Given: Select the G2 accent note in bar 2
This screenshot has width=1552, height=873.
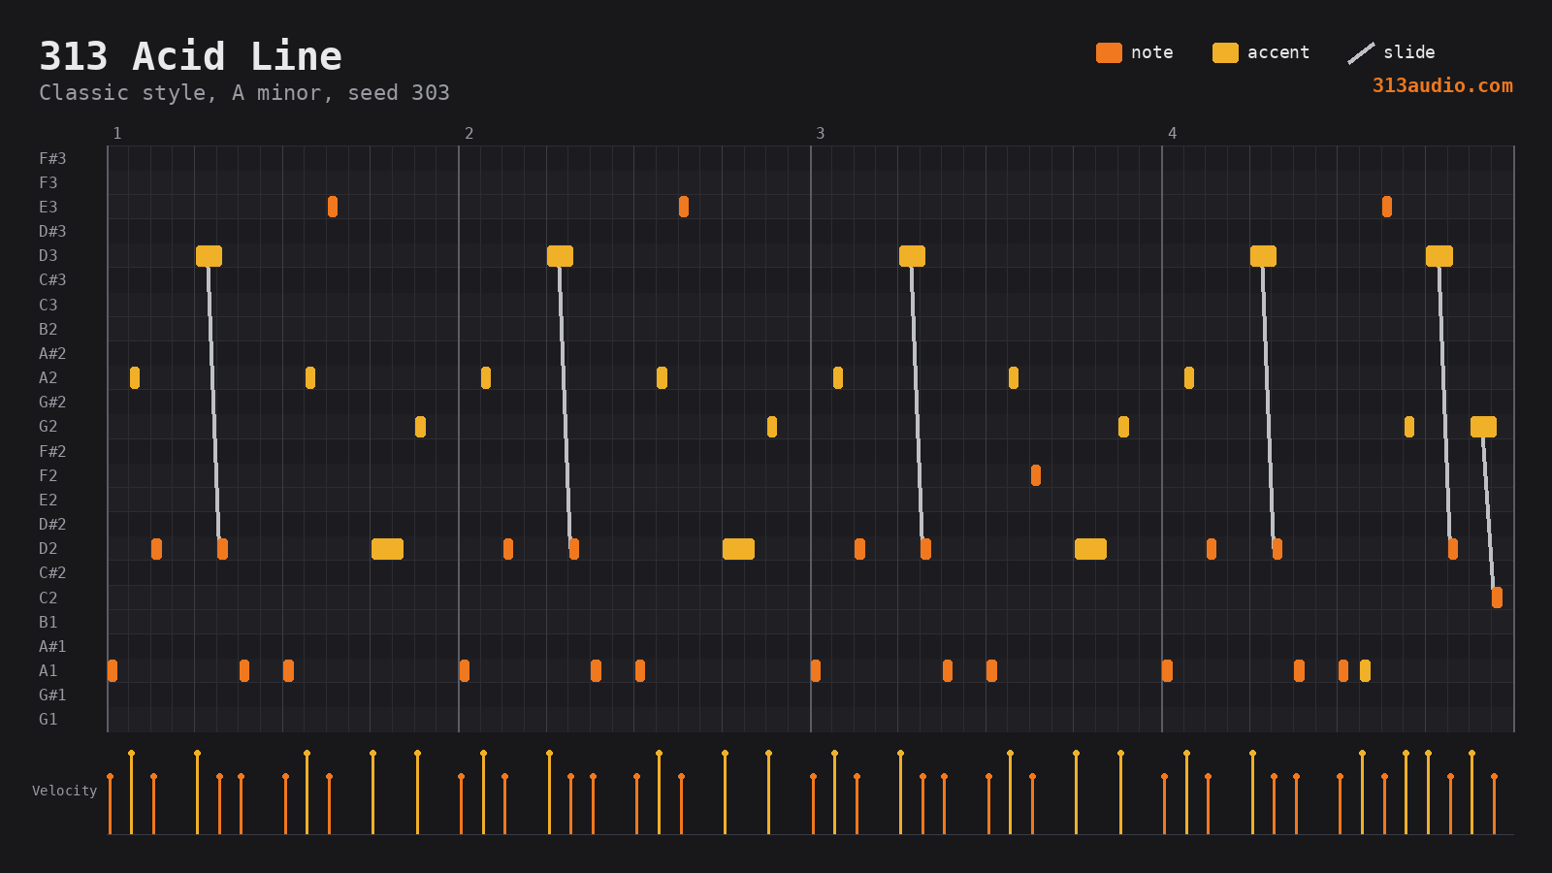Looking at the screenshot, I should pos(772,427).
